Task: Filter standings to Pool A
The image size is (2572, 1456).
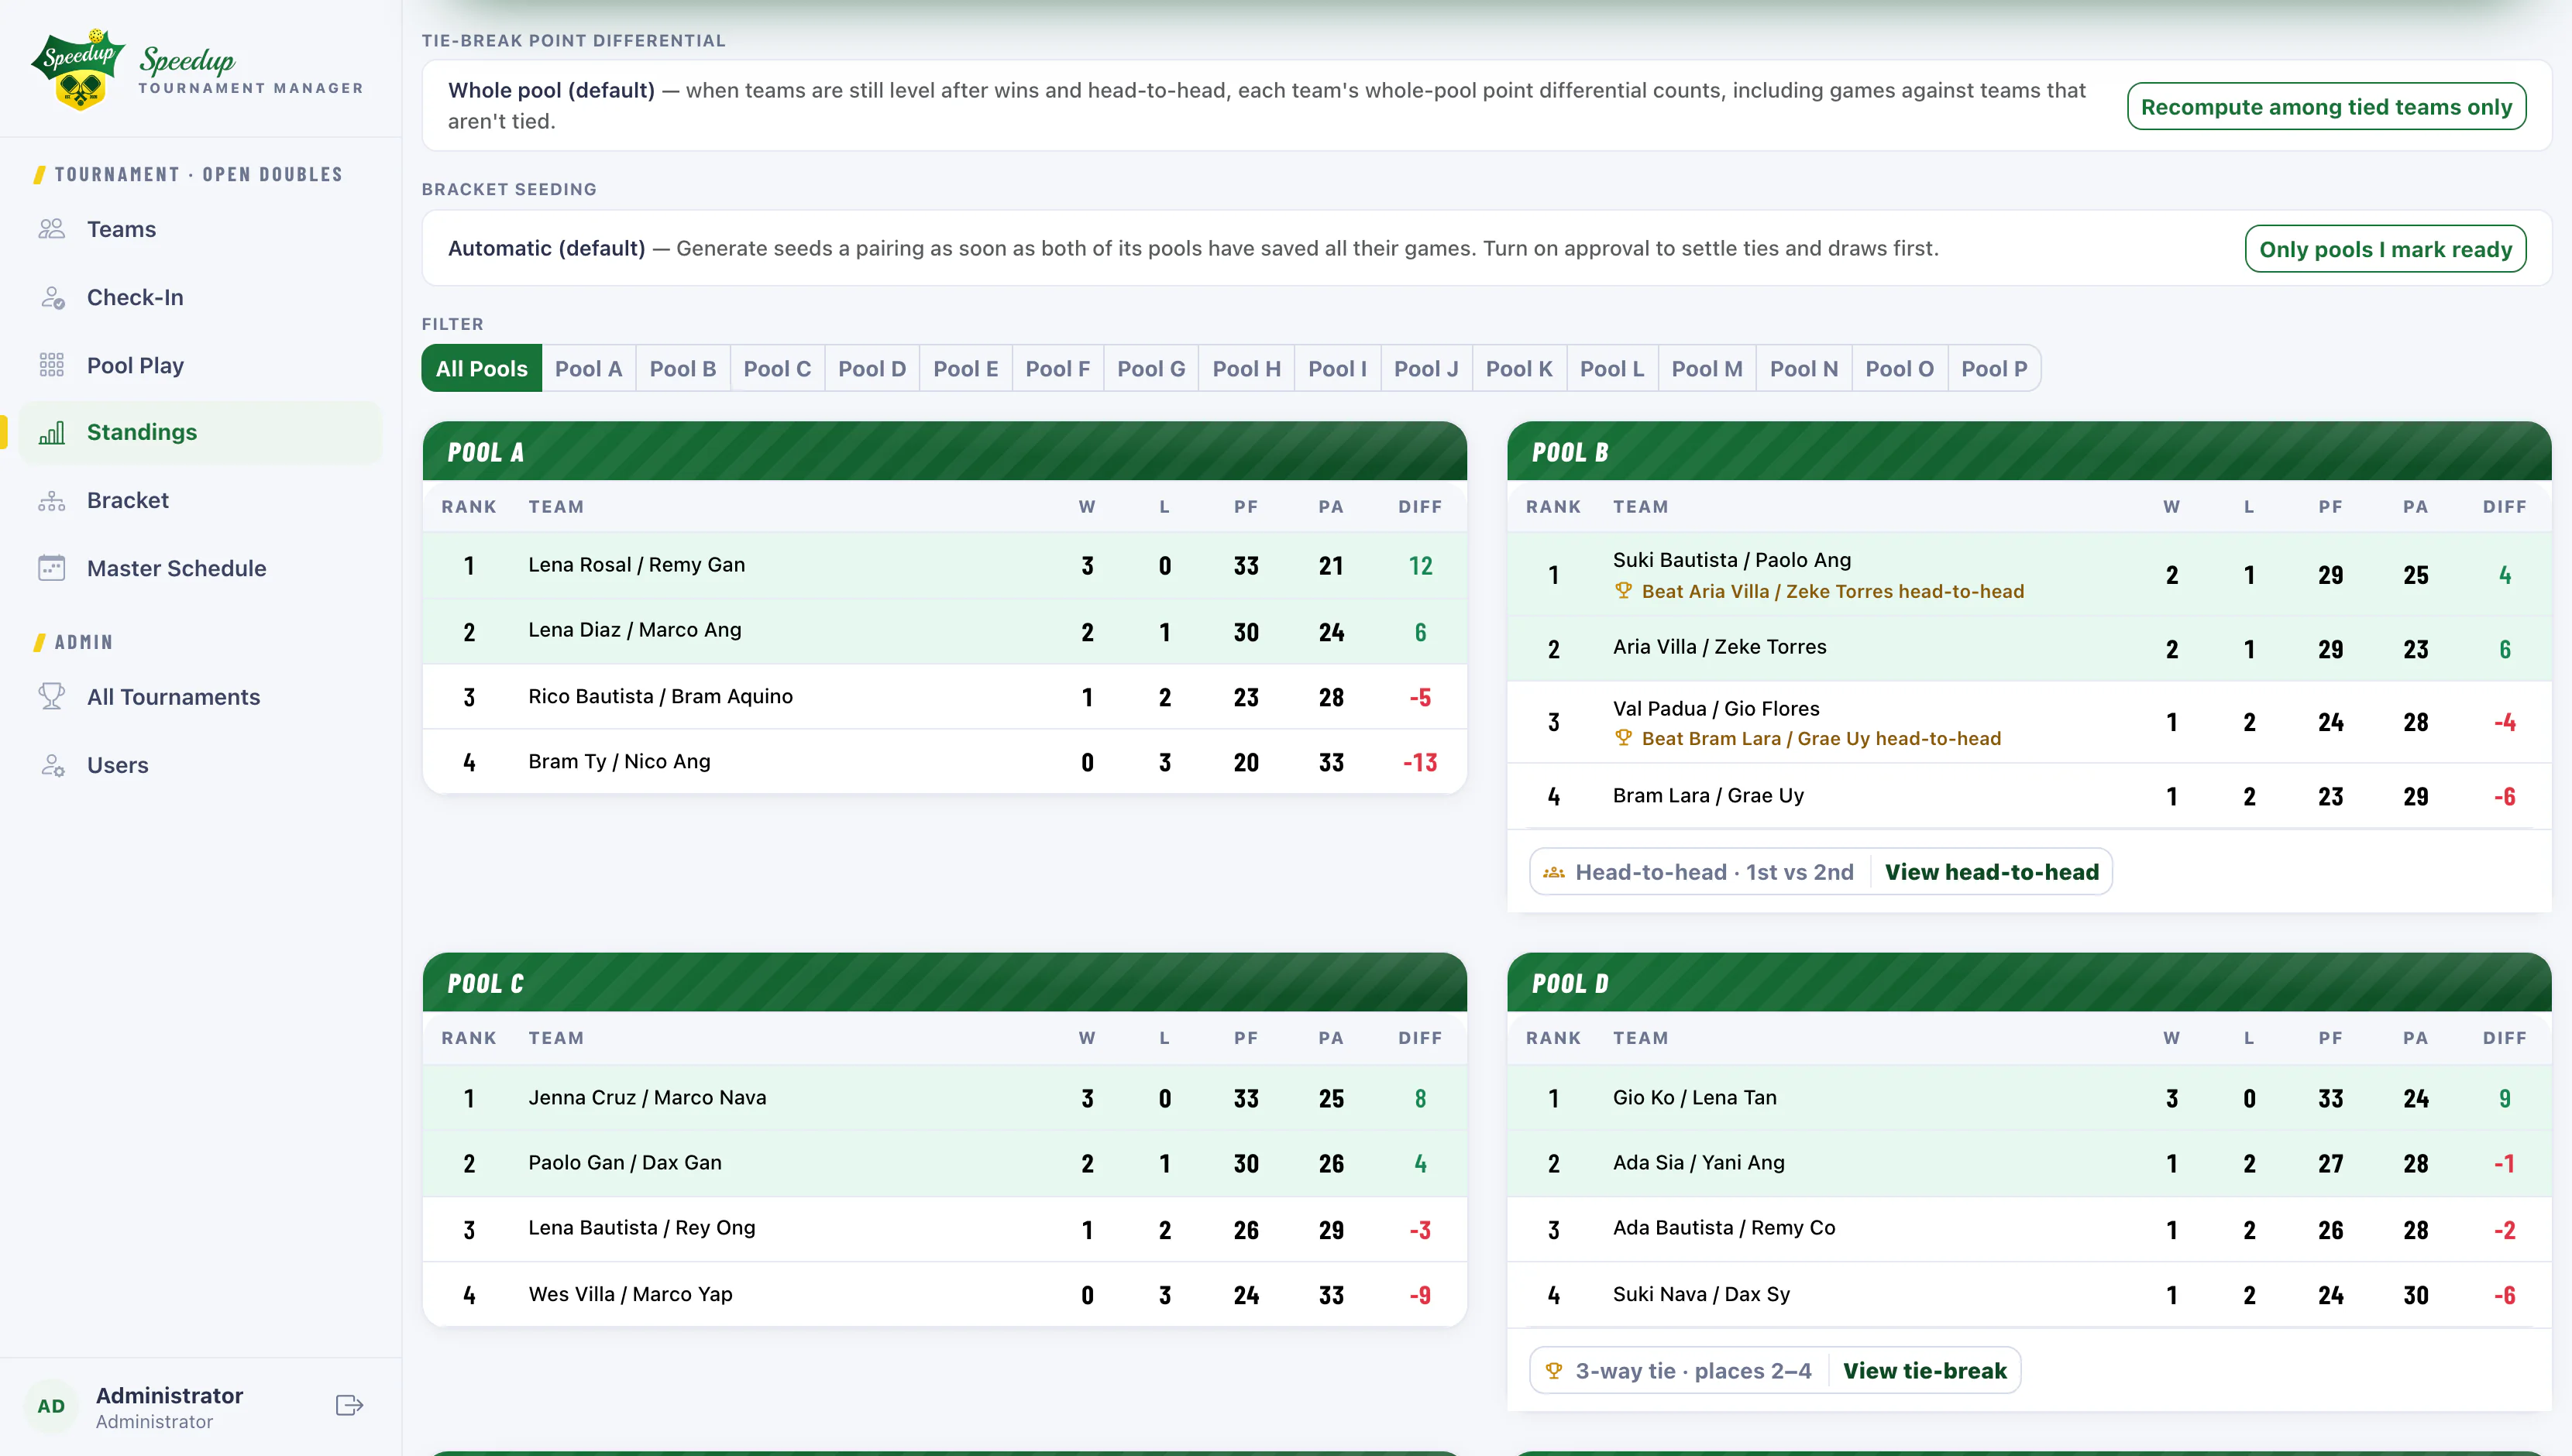Action: tap(588, 368)
